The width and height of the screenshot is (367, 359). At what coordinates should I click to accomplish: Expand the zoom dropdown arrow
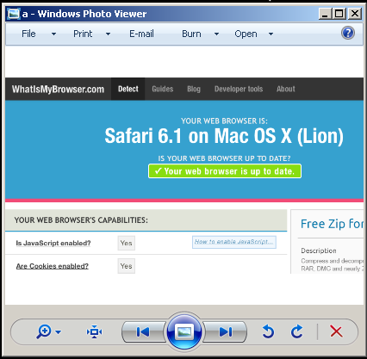(x=59, y=332)
